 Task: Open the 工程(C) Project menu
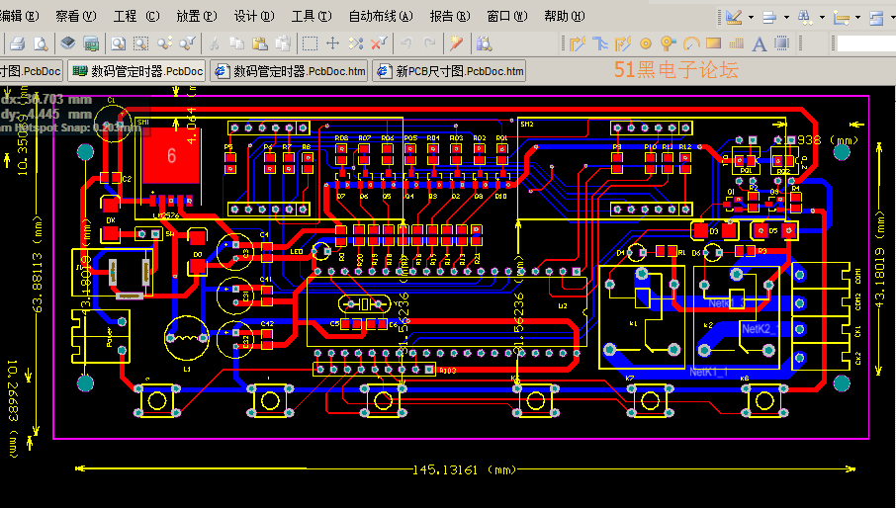coord(136,16)
